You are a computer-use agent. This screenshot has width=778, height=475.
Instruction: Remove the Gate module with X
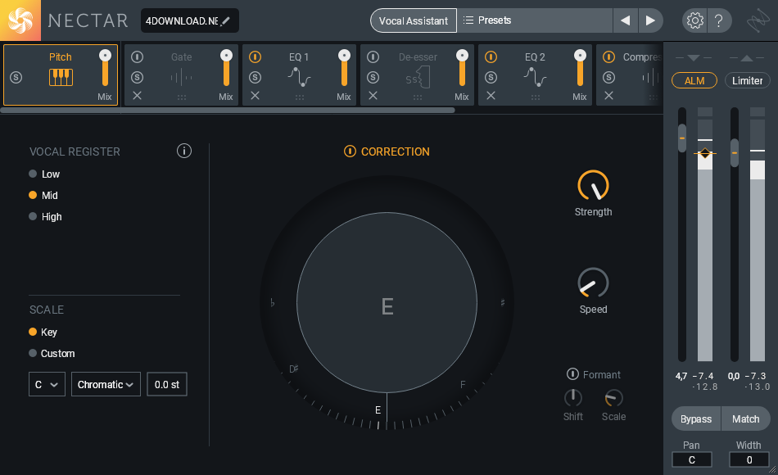[137, 96]
